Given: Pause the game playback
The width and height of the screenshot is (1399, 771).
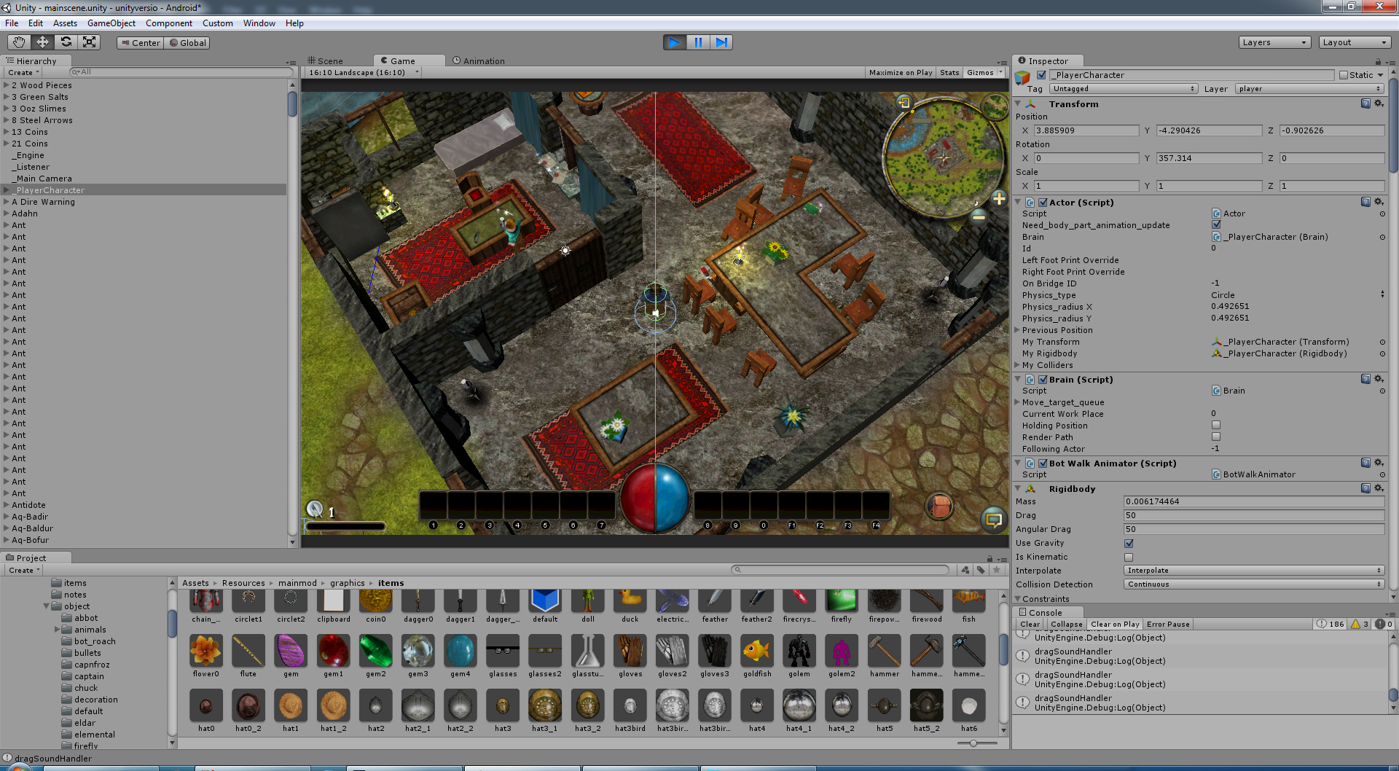Looking at the screenshot, I should (697, 42).
